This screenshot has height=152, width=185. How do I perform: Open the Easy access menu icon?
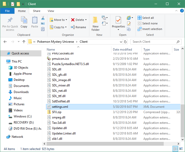coord(104,23)
